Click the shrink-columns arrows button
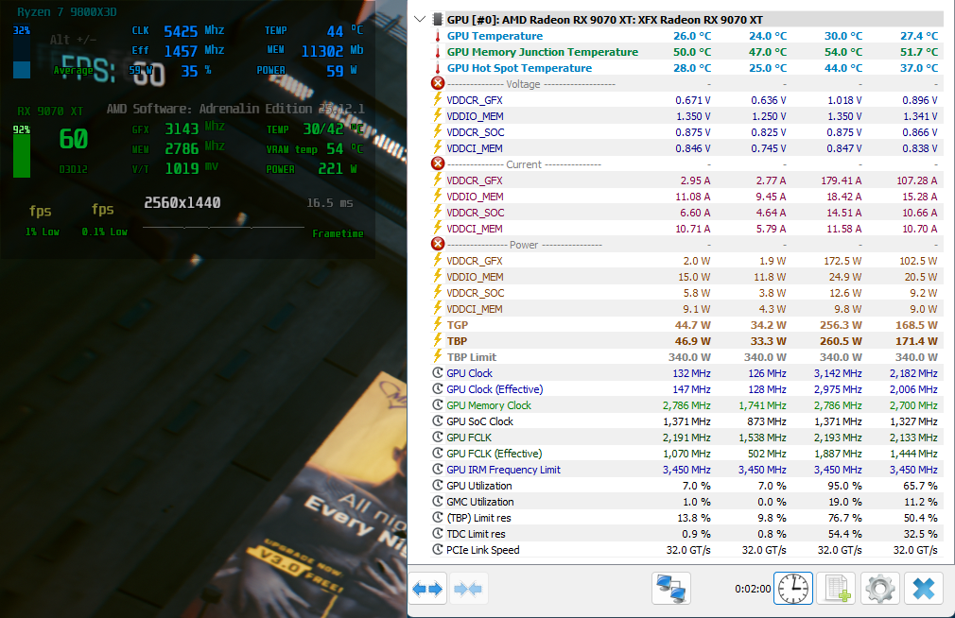This screenshot has width=955, height=618. coord(468,589)
